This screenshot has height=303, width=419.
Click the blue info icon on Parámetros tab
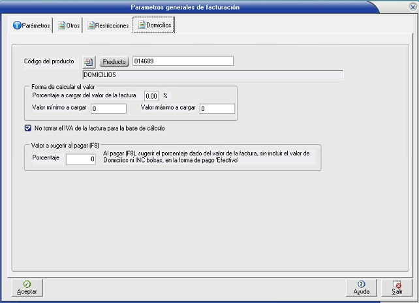coord(18,25)
